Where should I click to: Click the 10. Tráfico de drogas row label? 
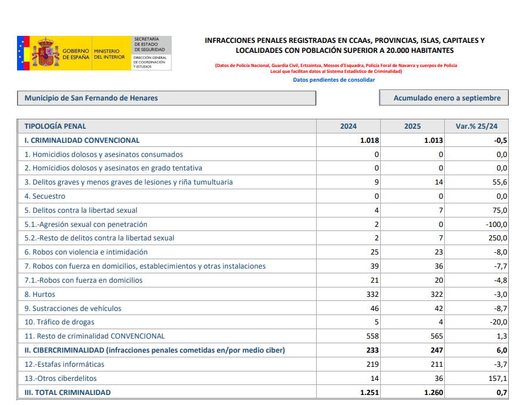point(59,322)
